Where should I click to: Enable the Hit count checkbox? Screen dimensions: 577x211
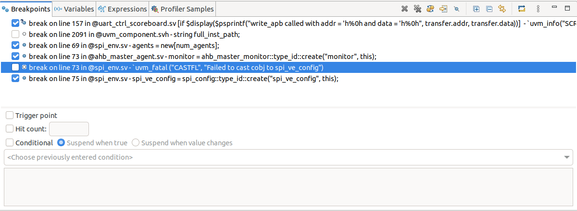10,129
